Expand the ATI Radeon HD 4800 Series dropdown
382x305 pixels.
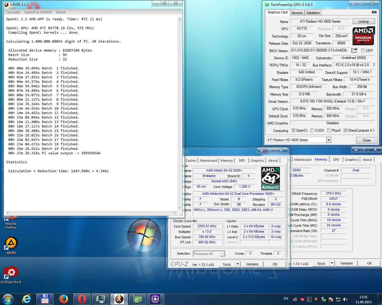[x=329, y=140]
